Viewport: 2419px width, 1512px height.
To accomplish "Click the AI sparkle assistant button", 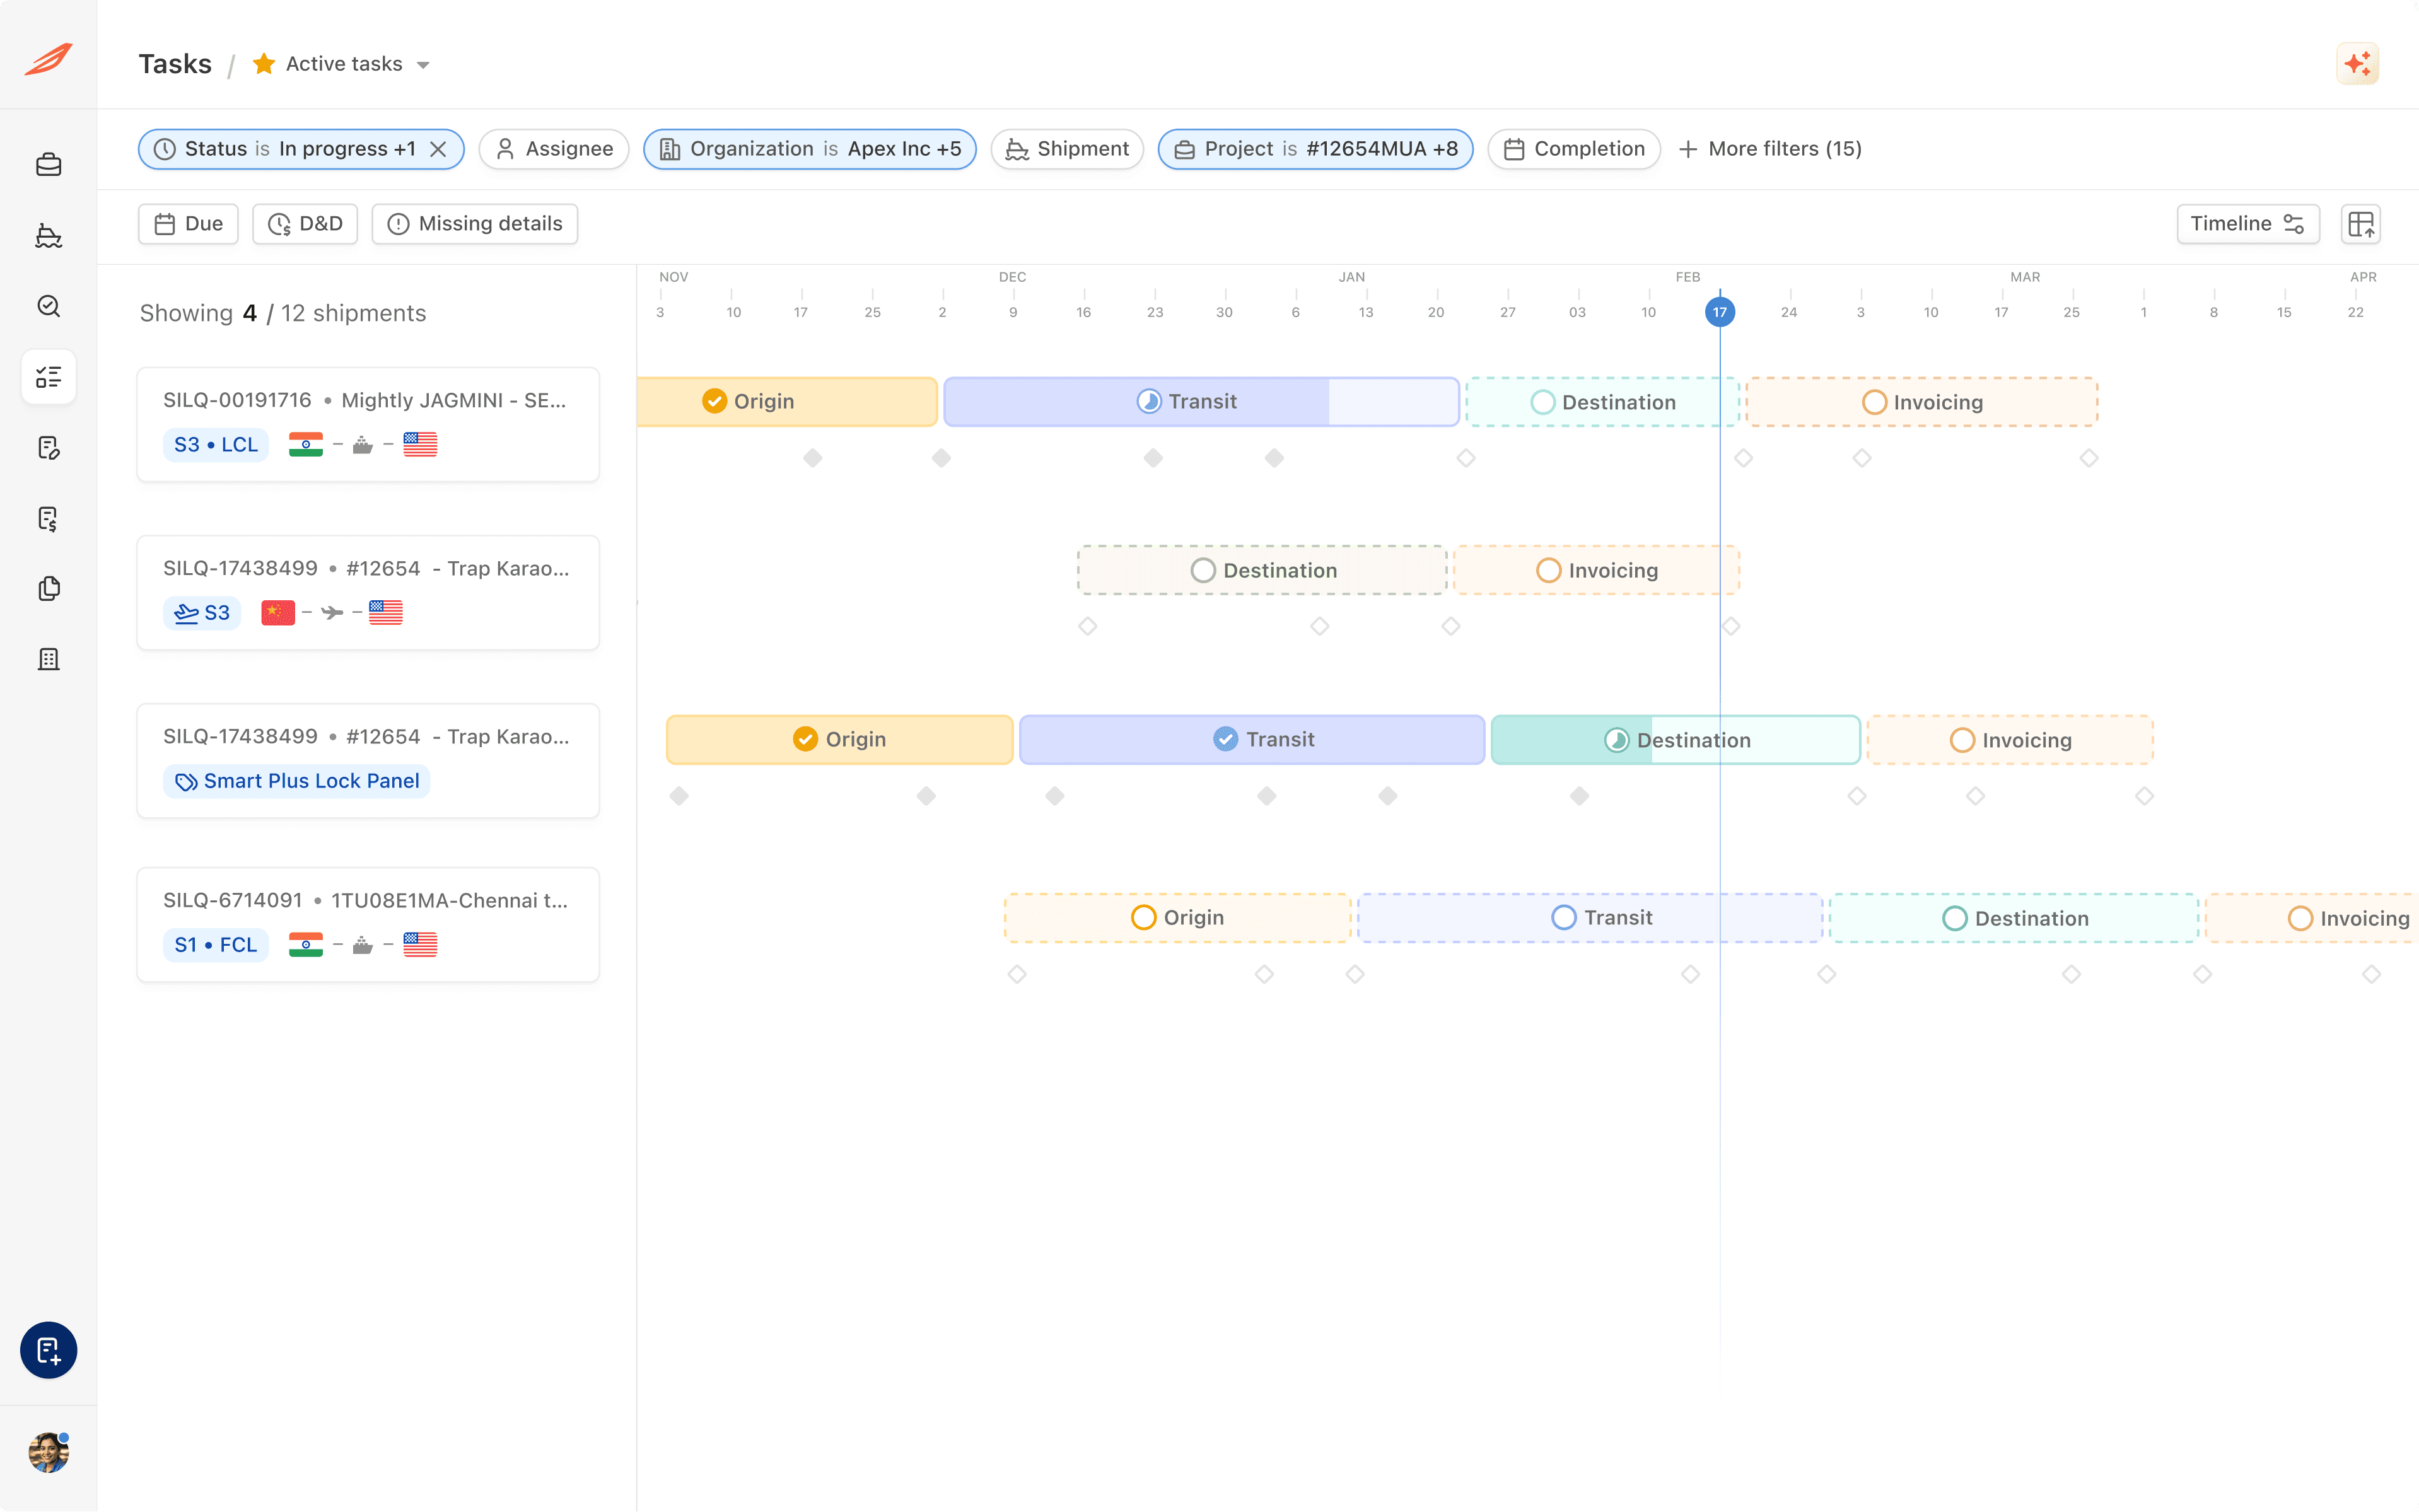I will point(2357,64).
